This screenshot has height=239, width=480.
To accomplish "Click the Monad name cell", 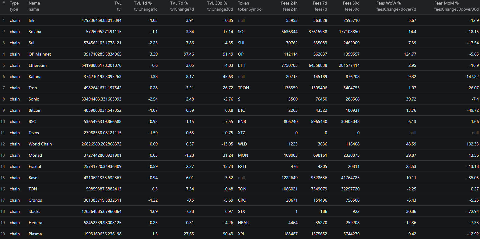I will pyautogui.click(x=35, y=155).
